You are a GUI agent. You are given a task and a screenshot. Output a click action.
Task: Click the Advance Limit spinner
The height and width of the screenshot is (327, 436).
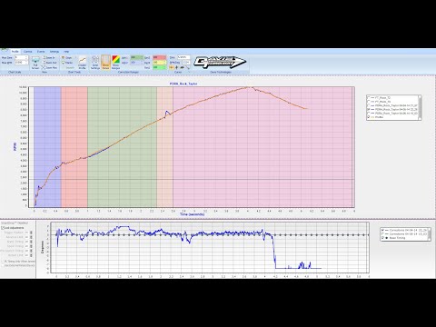click(31, 237)
